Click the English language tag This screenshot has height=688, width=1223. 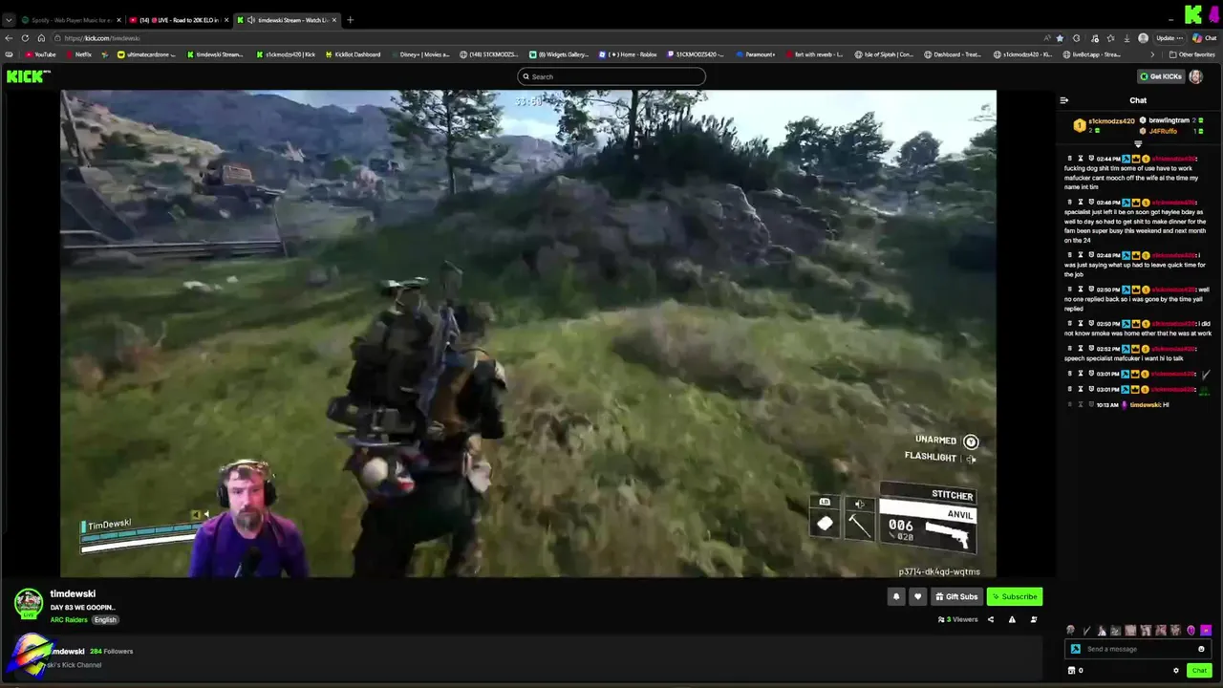pos(105,619)
